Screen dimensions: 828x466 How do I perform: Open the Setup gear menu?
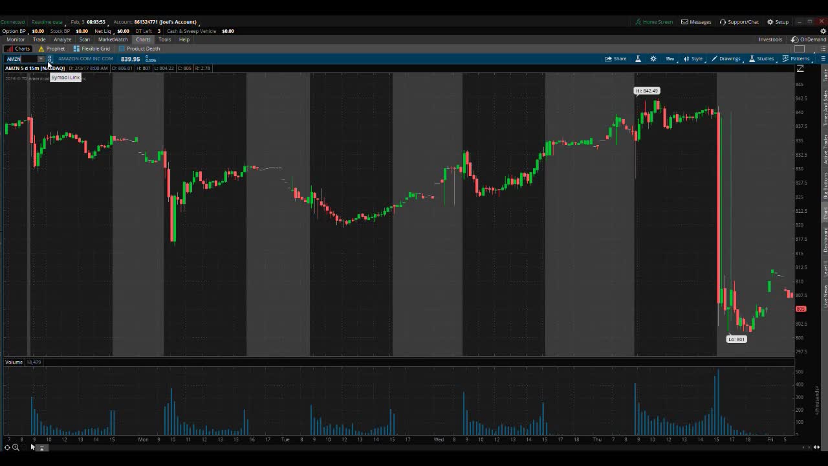click(x=778, y=22)
